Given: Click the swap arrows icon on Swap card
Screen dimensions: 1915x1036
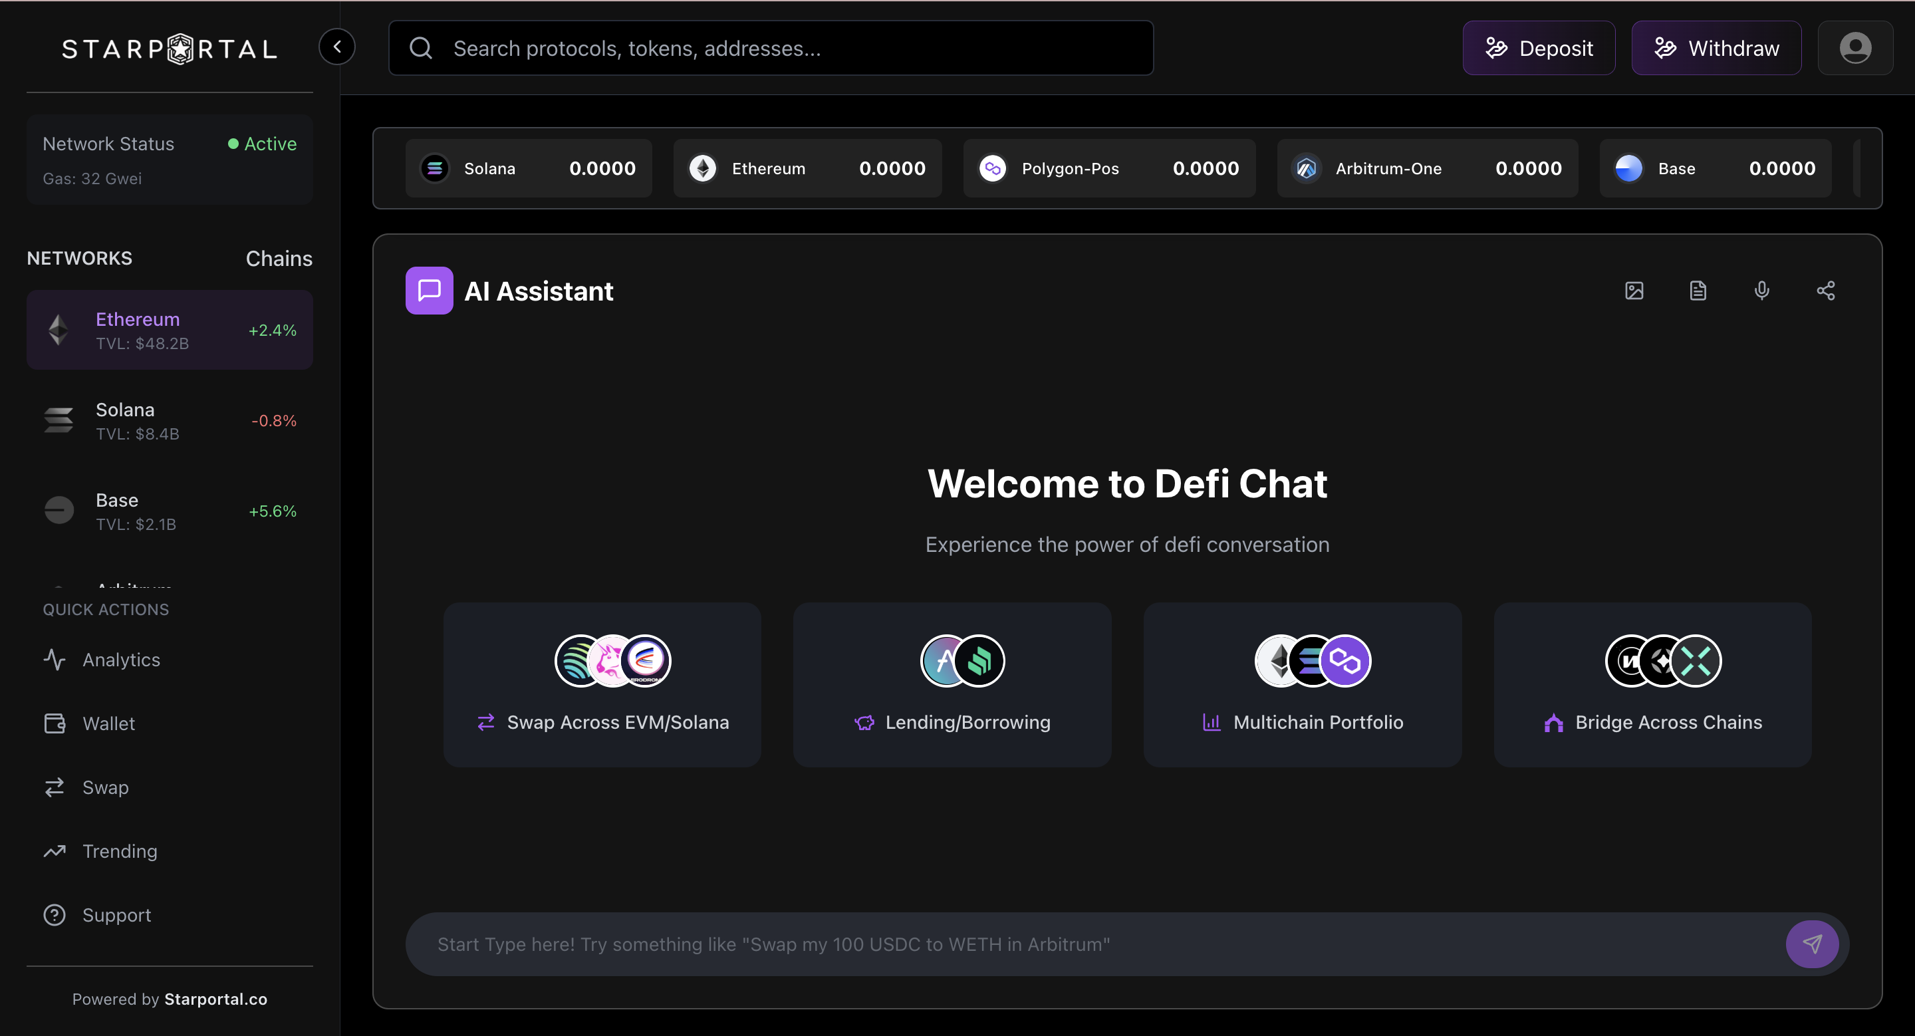Looking at the screenshot, I should [486, 722].
